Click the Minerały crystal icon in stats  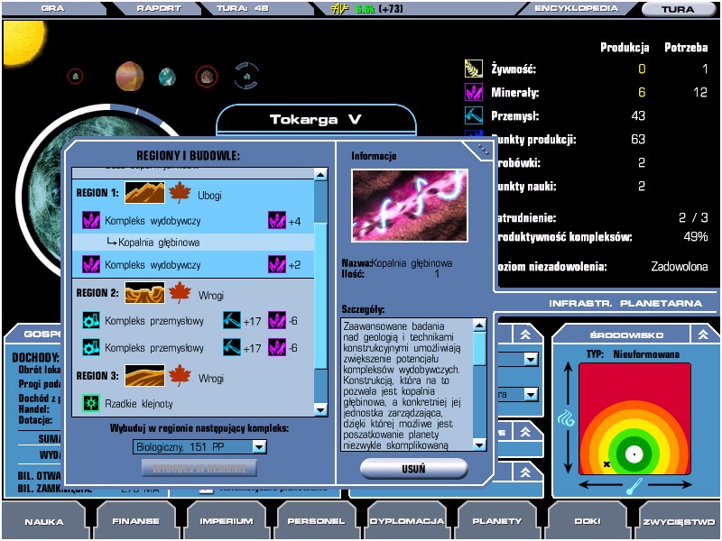(475, 92)
